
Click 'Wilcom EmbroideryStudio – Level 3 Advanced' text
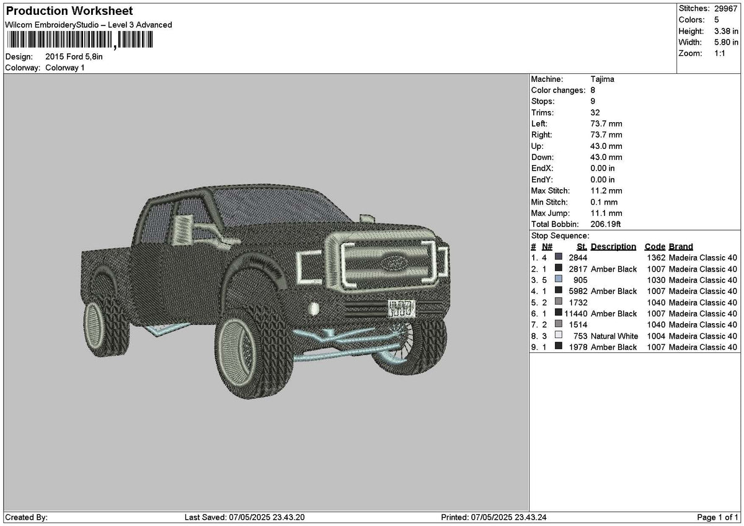[89, 25]
